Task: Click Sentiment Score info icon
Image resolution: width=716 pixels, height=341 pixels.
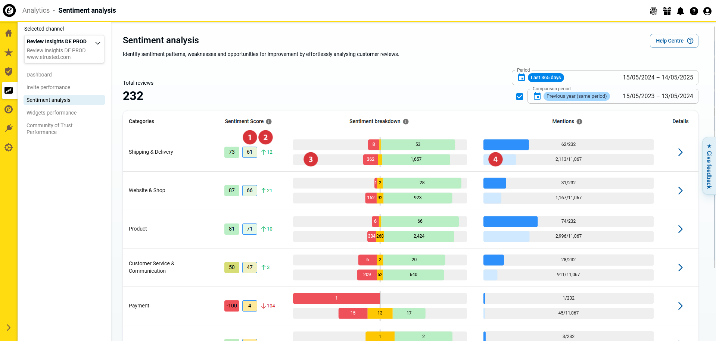Action: pos(269,122)
